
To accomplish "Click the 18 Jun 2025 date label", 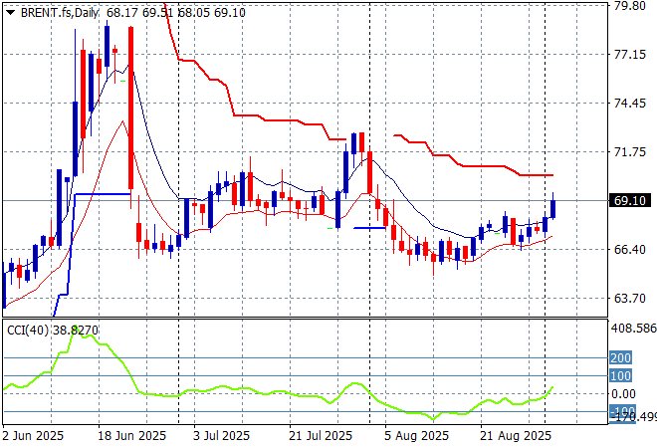I will point(131,436).
